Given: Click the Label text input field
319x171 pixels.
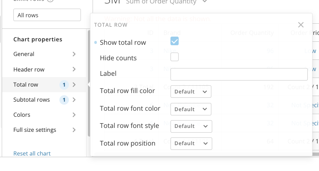Looking at the screenshot, I should pyautogui.click(x=239, y=75).
